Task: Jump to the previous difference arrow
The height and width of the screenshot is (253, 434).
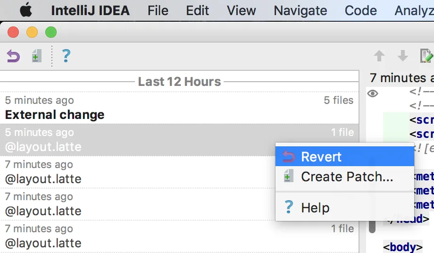Action: [x=379, y=57]
